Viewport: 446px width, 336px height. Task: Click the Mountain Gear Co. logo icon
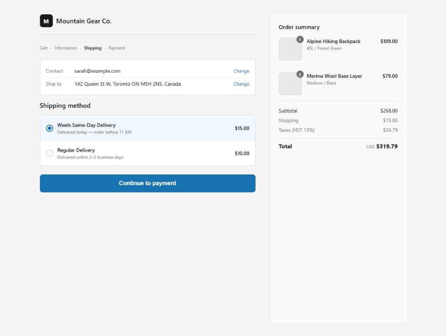coord(46,20)
